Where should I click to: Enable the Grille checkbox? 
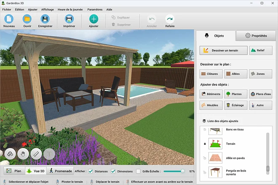click(138, 171)
